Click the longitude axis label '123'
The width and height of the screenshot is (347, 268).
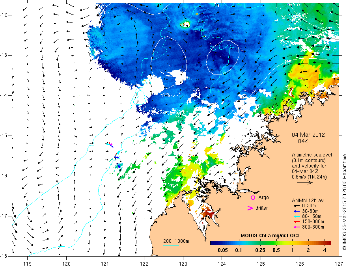coord(183,264)
